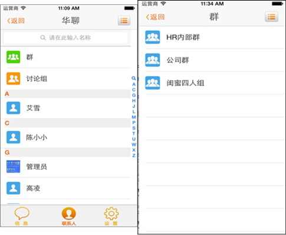Jump to letter C in index bar
Image resolution: width=286 pixels, height=235 pixels.
134,90
